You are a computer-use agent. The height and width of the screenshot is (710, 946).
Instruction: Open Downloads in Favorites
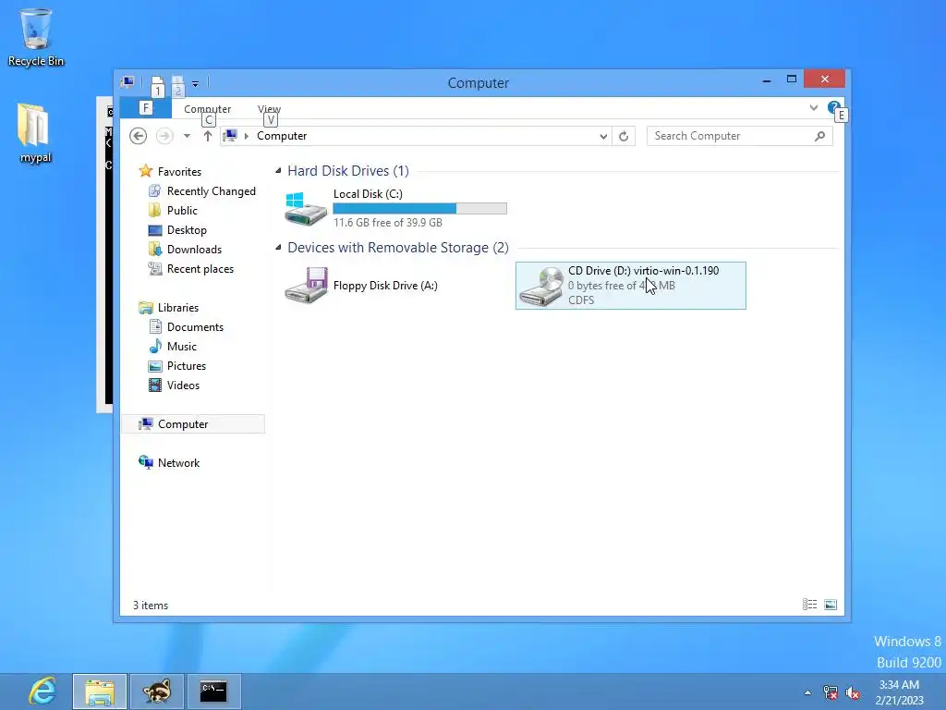click(194, 250)
